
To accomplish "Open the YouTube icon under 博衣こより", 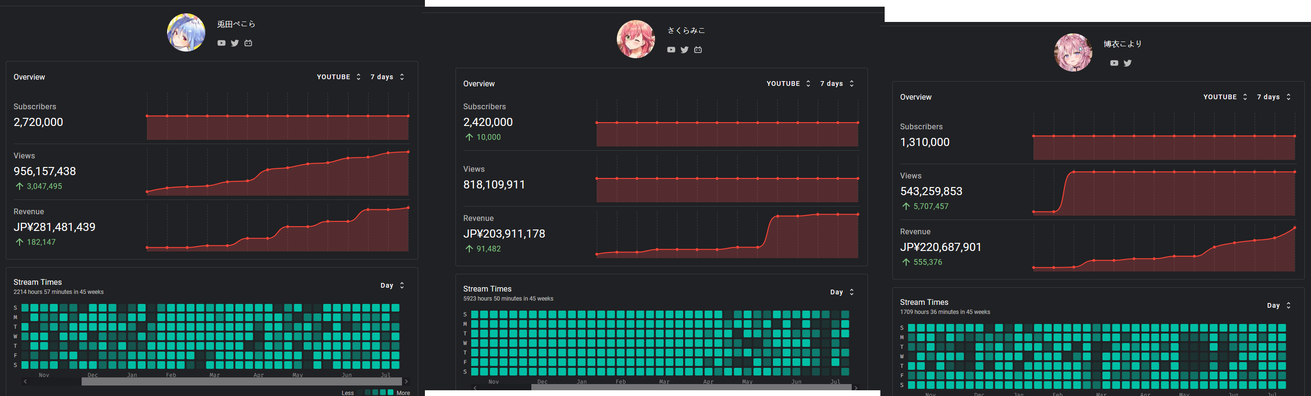I will [x=1114, y=63].
